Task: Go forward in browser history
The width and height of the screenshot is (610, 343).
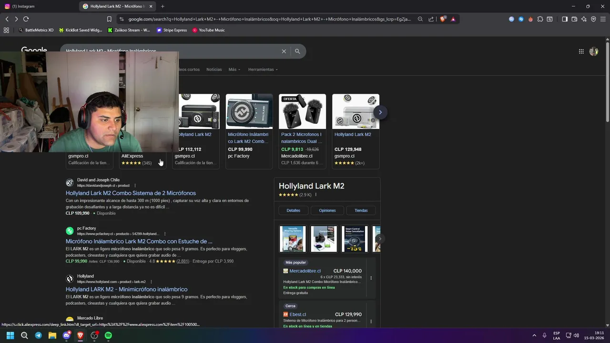Action: pyautogui.click(x=16, y=19)
